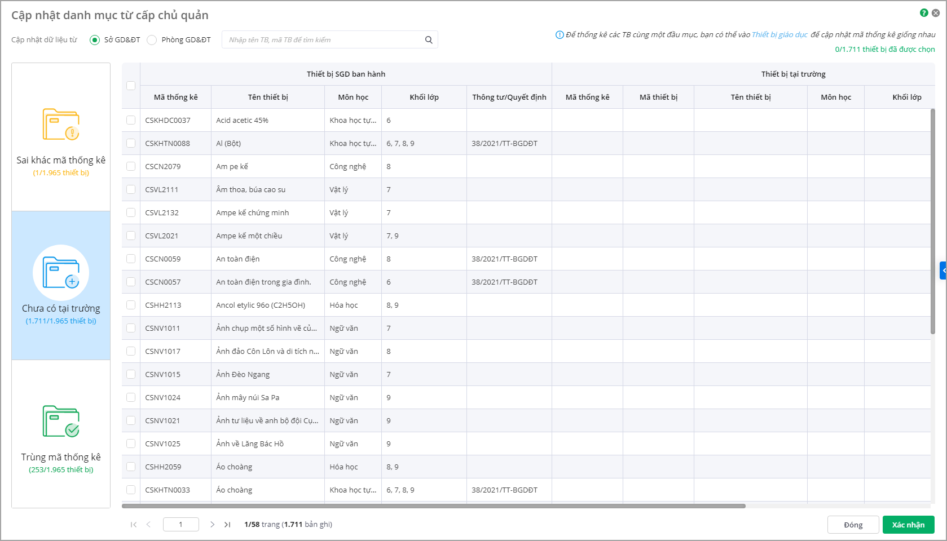Click the device name search field
Image resolution: width=947 pixels, height=541 pixels.
(x=324, y=39)
